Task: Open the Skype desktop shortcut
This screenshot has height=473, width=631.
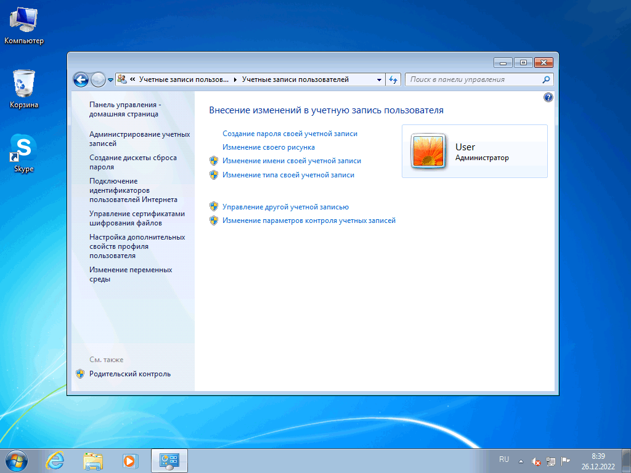Action: (24, 153)
